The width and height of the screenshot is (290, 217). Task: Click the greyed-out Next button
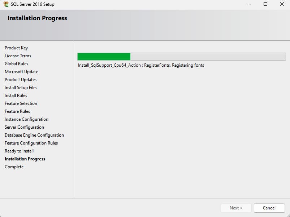tap(236, 208)
